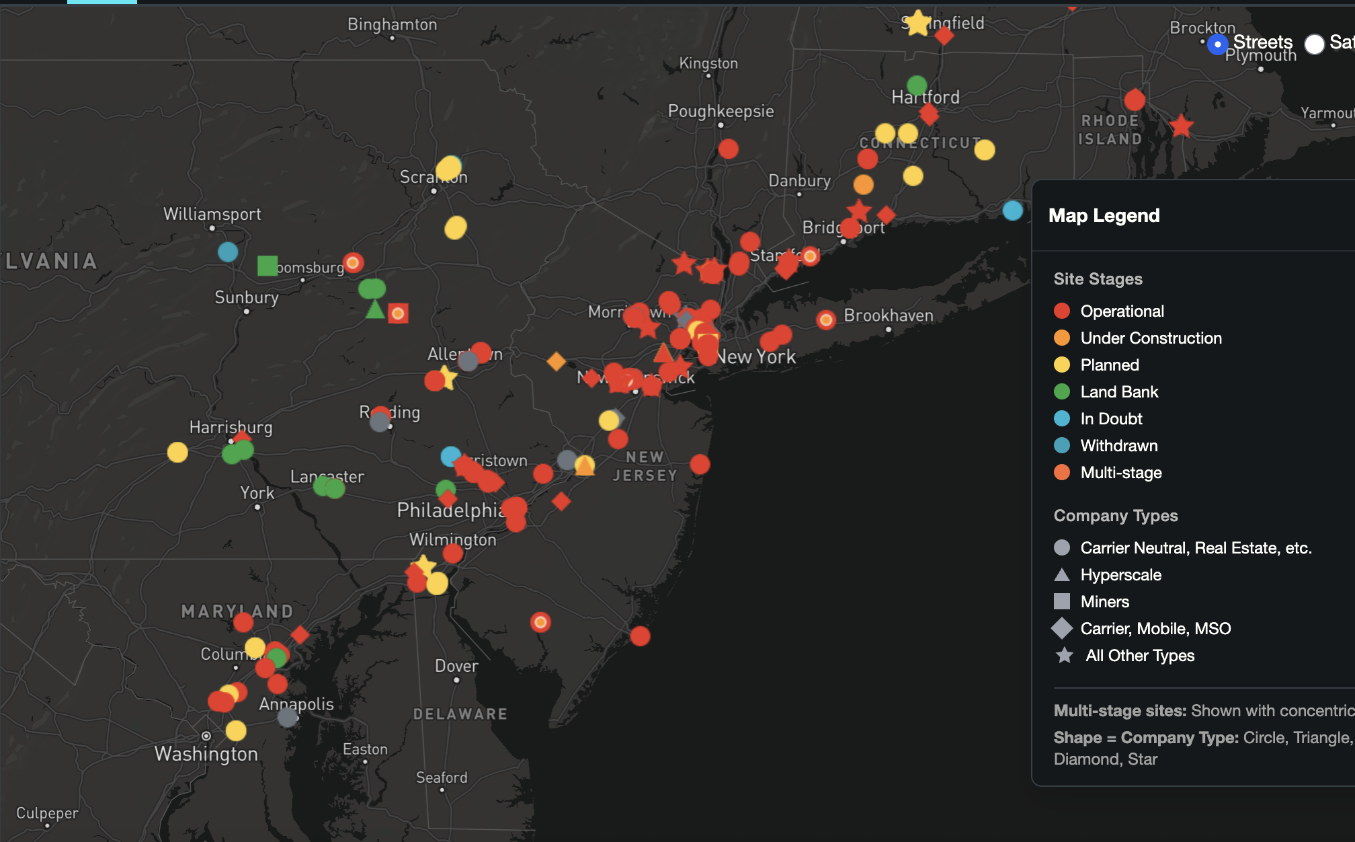Click the cyan tab at the top of the screen
1355x842 pixels.
click(x=101, y=3)
